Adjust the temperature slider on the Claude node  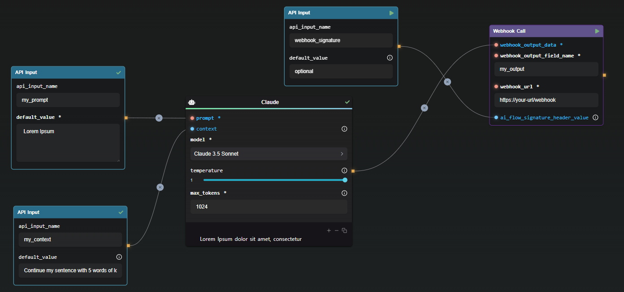pos(344,180)
